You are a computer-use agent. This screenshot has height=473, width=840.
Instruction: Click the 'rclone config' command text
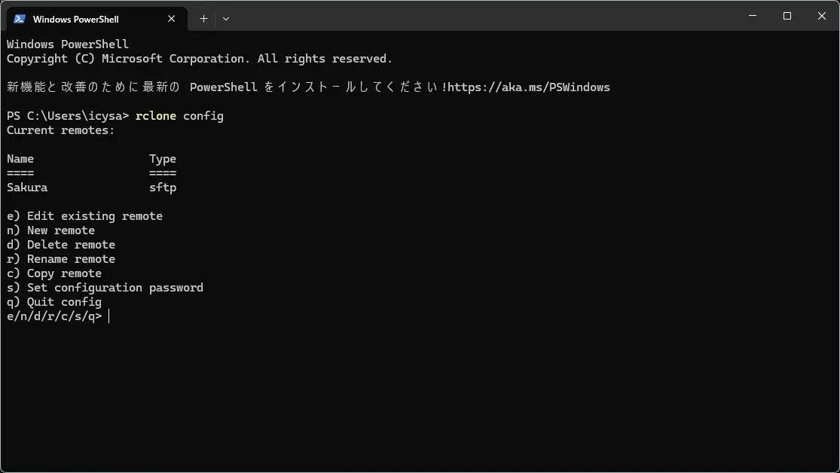point(179,116)
